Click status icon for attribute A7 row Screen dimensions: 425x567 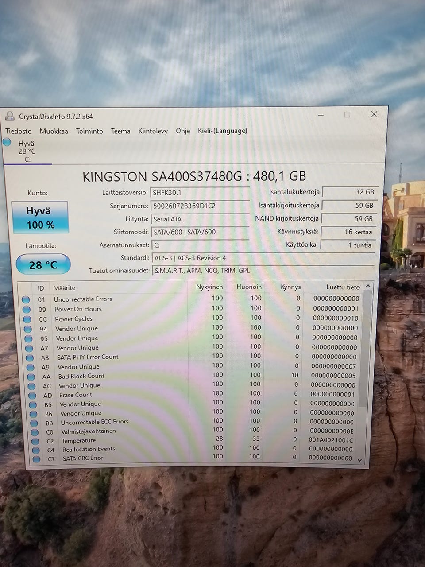tap(29, 348)
